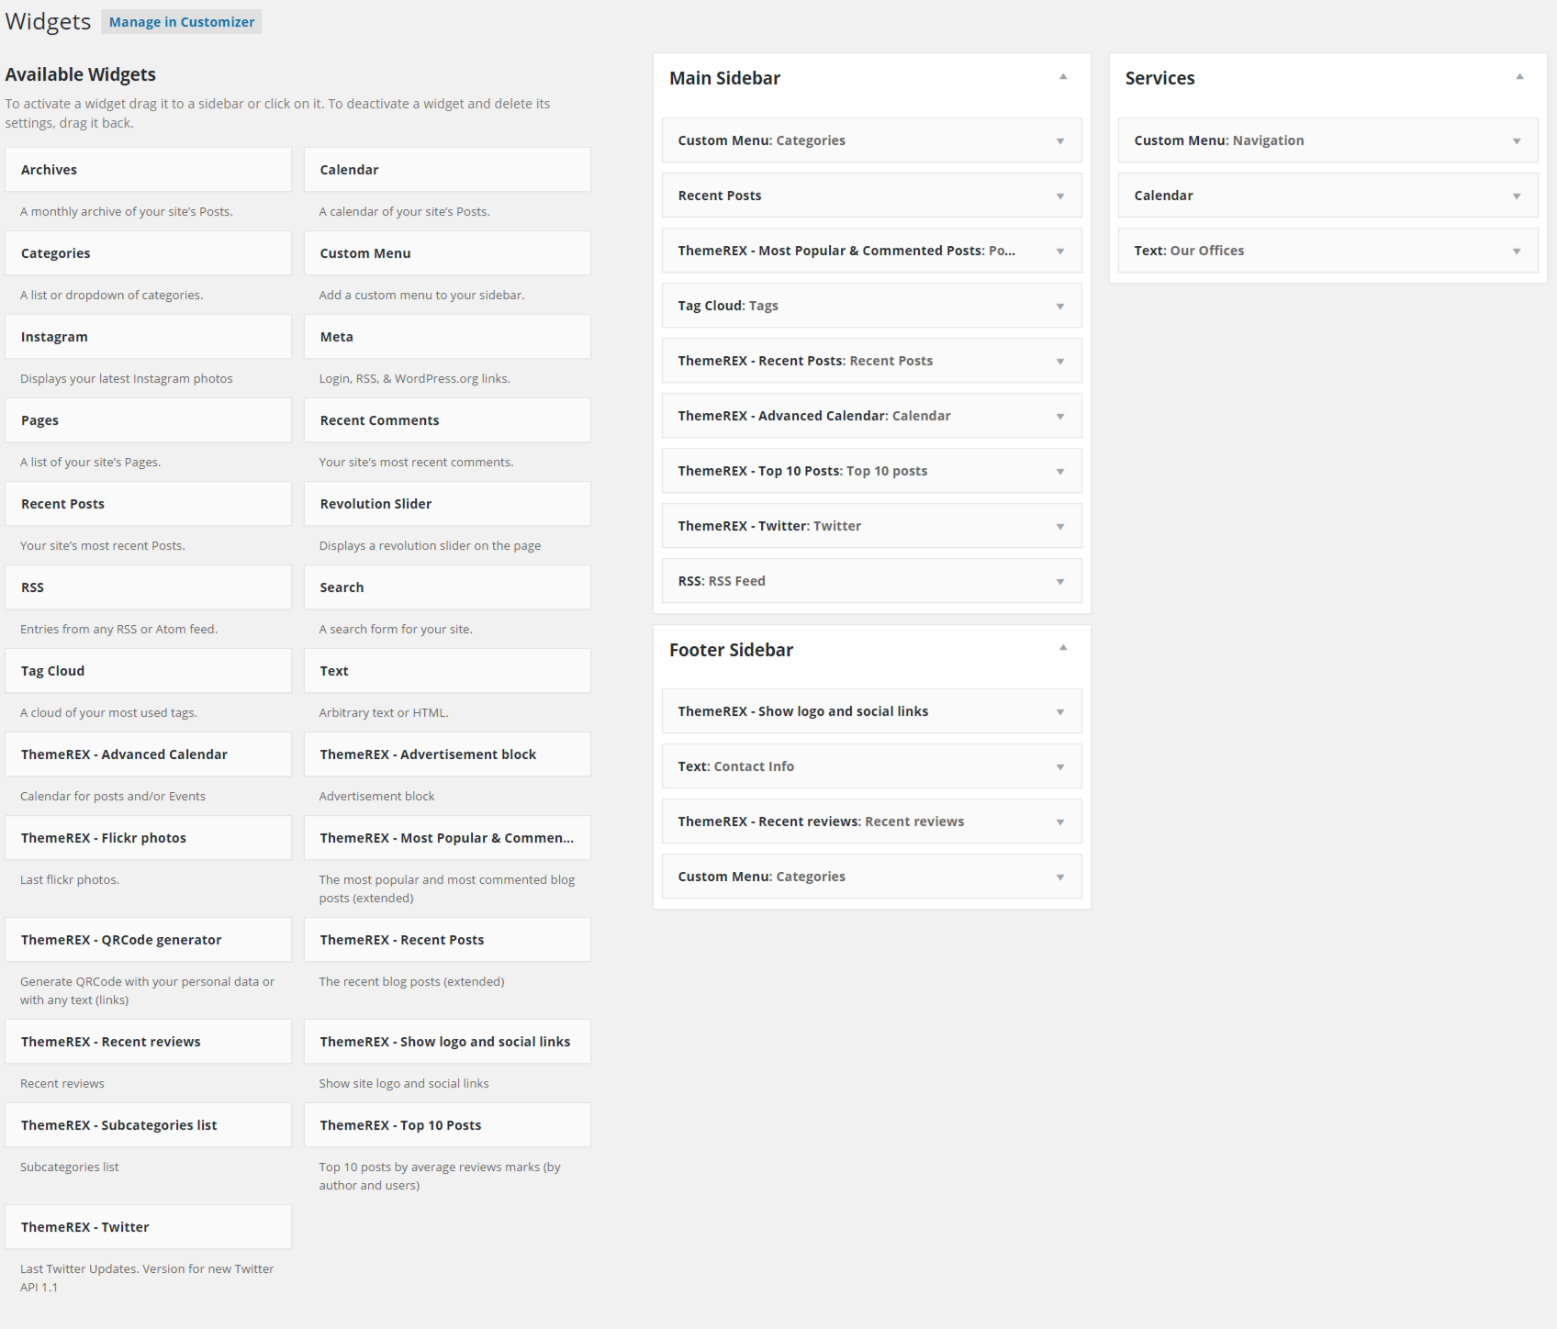The width and height of the screenshot is (1557, 1329).
Task: Expand the Calendar widget in Services
Action: [x=1516, y=196]
